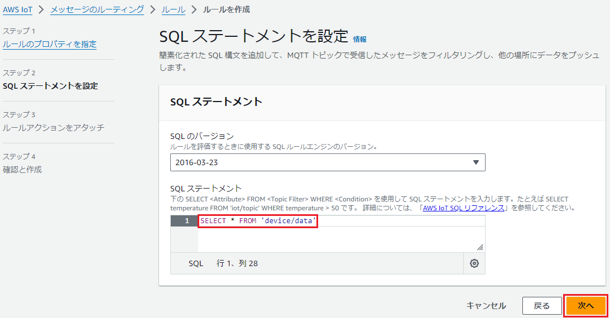
Task: Click the SQL text SELECT * FROM 'device/data'
Action: [x=257, y=221]
